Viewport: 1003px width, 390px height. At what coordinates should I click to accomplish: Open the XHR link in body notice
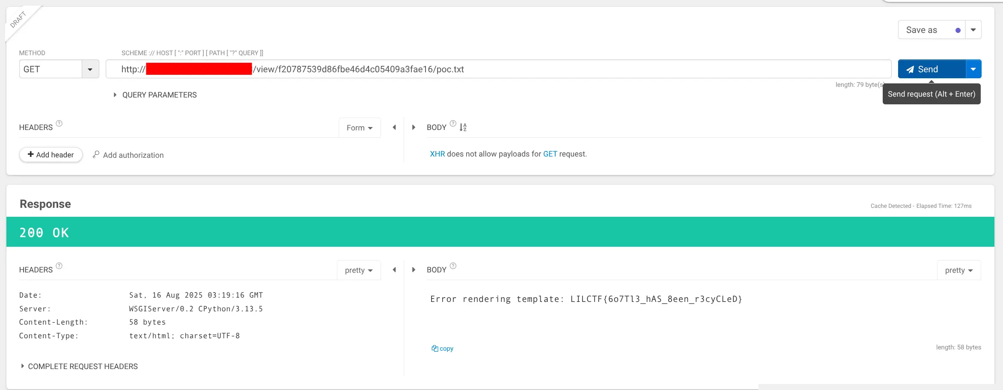tap(437, 154)
